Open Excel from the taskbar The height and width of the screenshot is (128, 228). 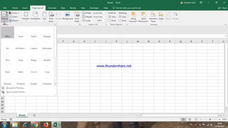[56, 125]
